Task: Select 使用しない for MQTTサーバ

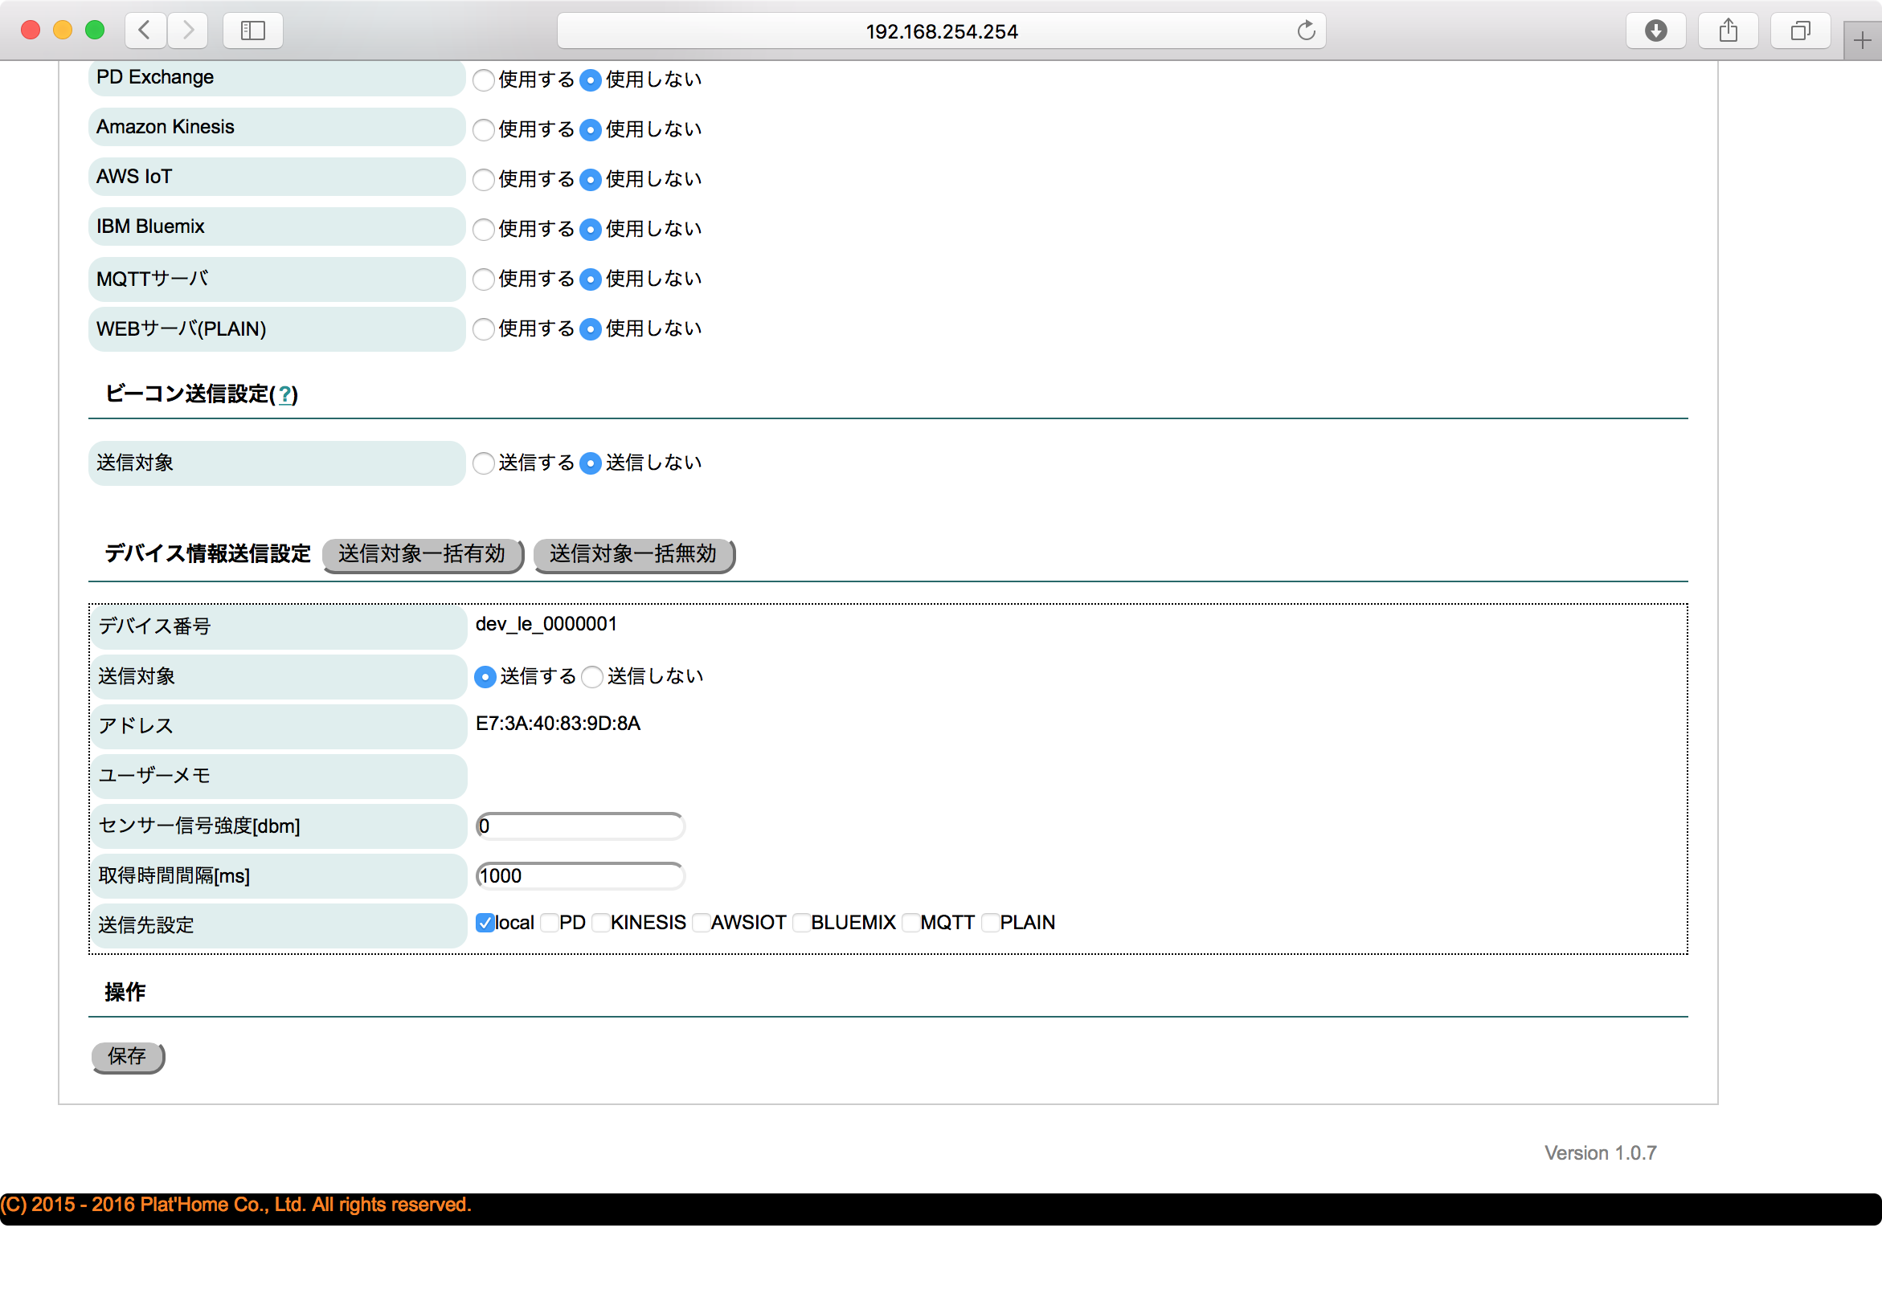Action: point(591,279)
